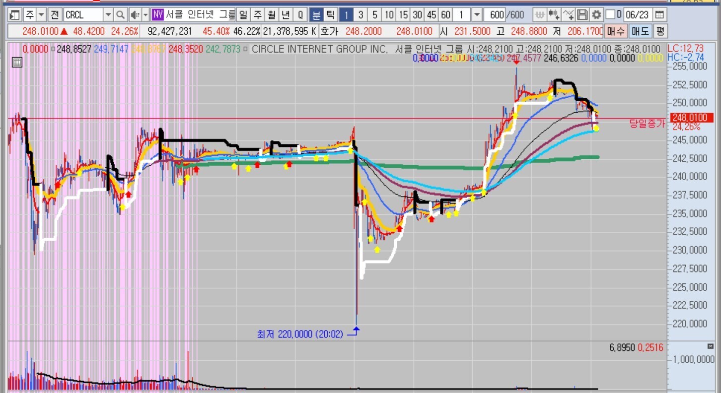Select the 60-minute interval button
This screenshot has height=393, width=721.
(x=446, y=14)
